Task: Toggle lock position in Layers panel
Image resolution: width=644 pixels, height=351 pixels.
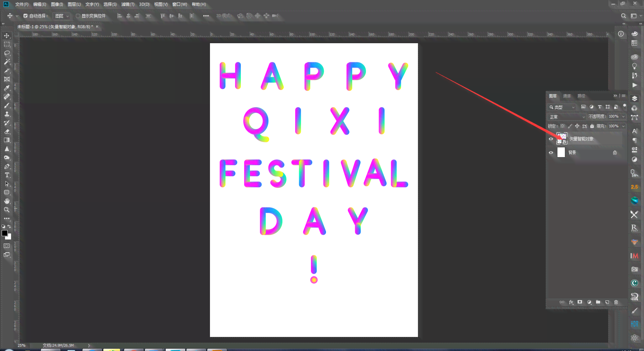Action: click(x=577, y=126)
